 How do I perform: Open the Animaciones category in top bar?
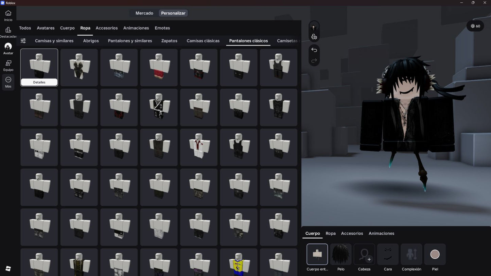click(136, 28)
